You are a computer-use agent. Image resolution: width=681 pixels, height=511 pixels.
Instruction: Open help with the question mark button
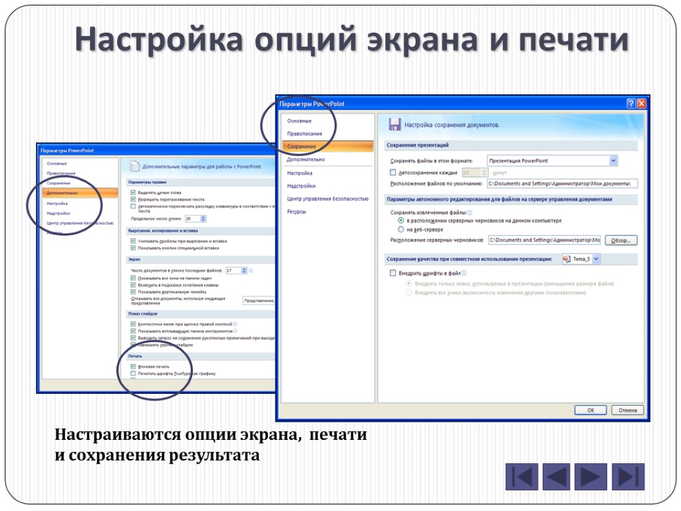coord(630,103)
